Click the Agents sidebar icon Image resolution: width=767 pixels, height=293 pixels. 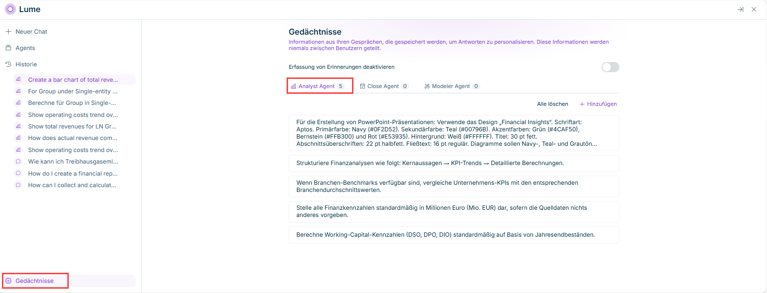click(8, 48)
